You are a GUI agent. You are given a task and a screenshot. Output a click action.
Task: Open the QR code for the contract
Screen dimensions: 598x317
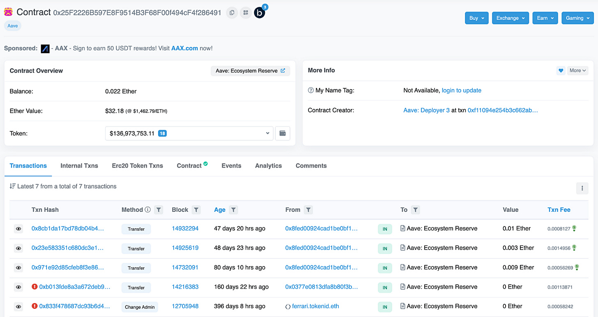(245, 13)
